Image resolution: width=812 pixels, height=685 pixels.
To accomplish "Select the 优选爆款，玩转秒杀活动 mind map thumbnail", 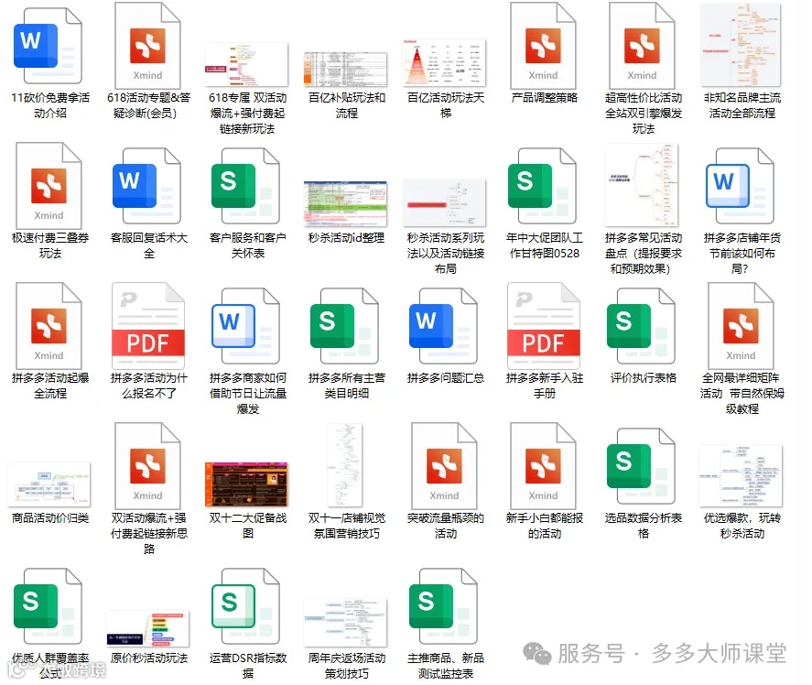I will [x=742, y=476].
